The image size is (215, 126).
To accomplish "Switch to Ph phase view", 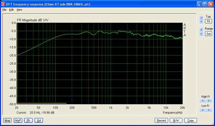I will (28, 121).
